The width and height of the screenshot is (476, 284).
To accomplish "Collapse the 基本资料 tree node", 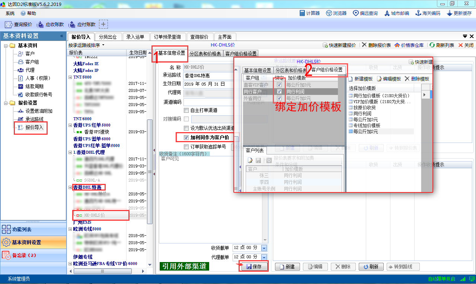I will pos(6,45).
